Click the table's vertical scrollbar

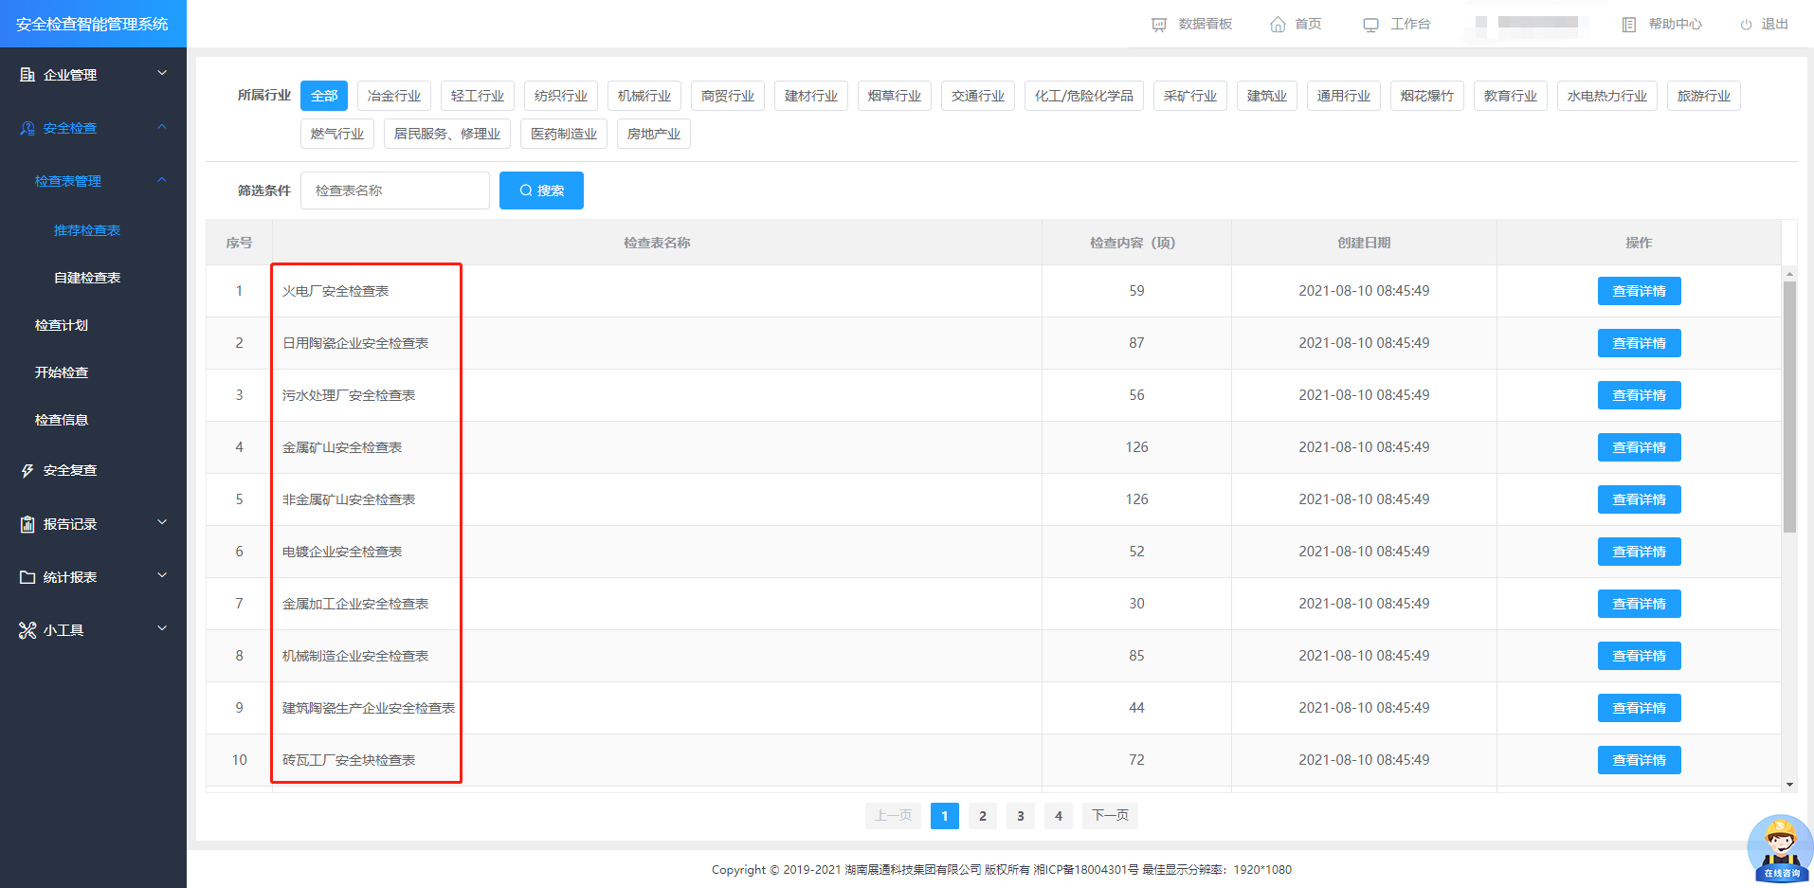click(x=1789, y=406)
